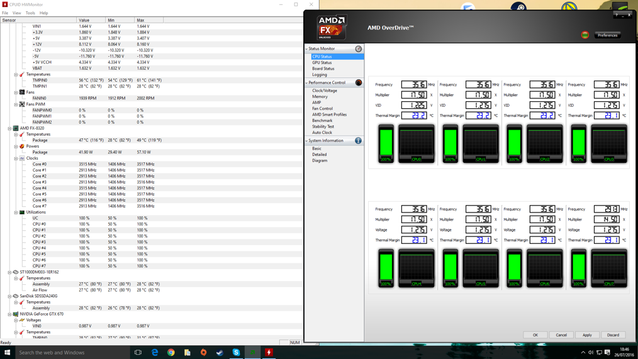Open the File menu in HWMonitor

tap(5, 13)
